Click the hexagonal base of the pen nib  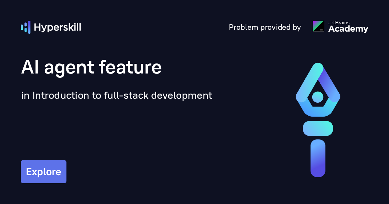[318, 110]
